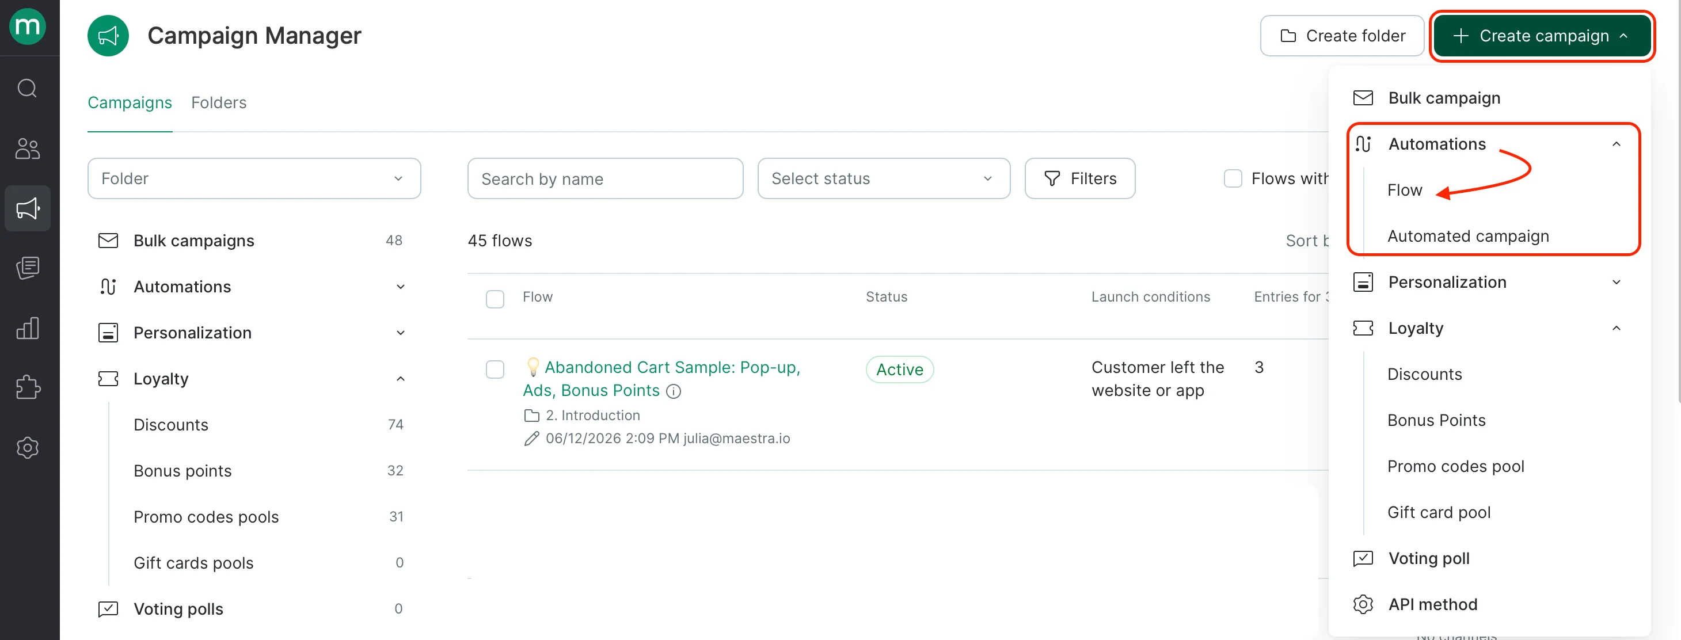This screenshot has height=640, width=1681.
Task: Collapse Automations in the dropdown menu
Action: point(1617,144)
